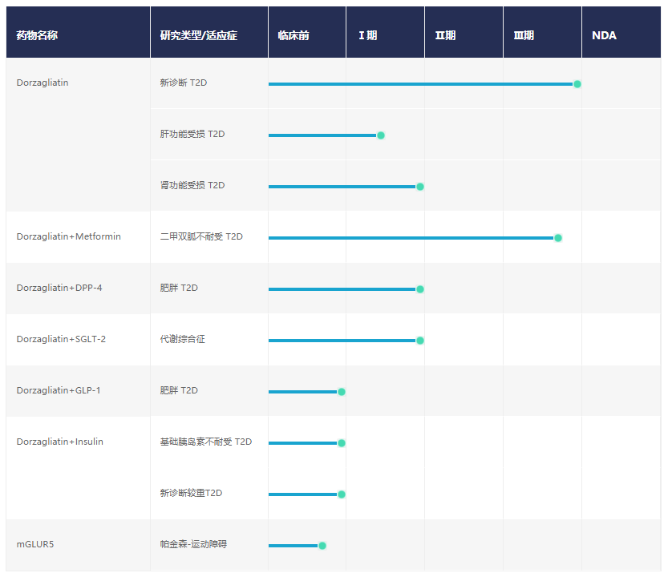Click the 基础胰岛素不耐受 T2D indication
Viewport: 664px width, 577px height.
[x=206, y=442]
